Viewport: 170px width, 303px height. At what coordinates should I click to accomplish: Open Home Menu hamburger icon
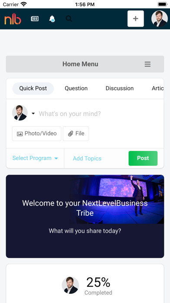tap(147, 64)
